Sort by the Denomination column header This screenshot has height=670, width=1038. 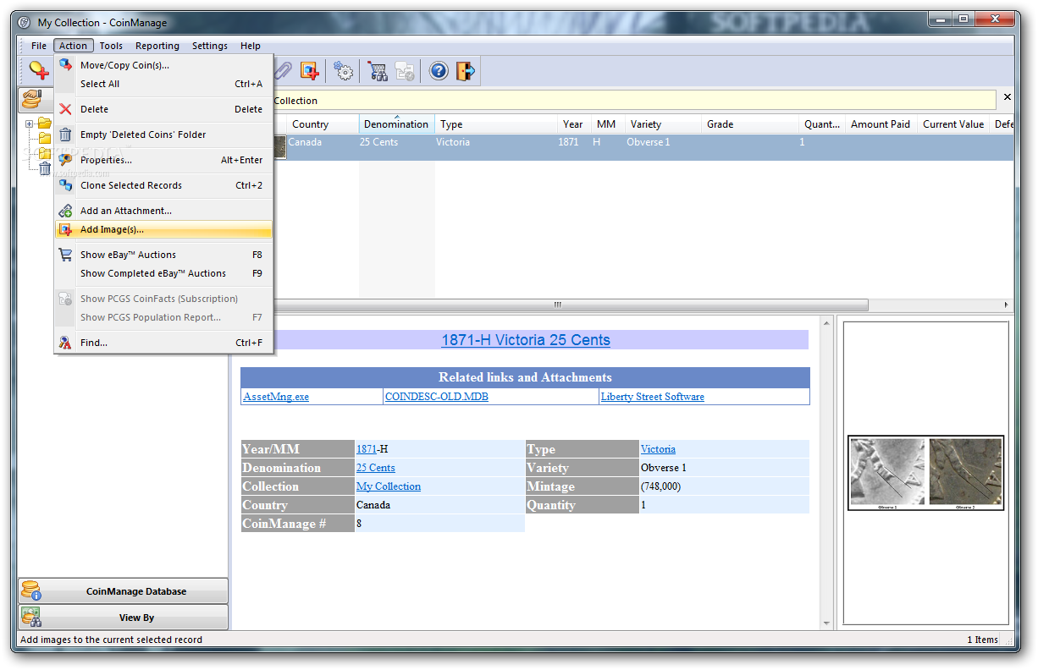396,124
